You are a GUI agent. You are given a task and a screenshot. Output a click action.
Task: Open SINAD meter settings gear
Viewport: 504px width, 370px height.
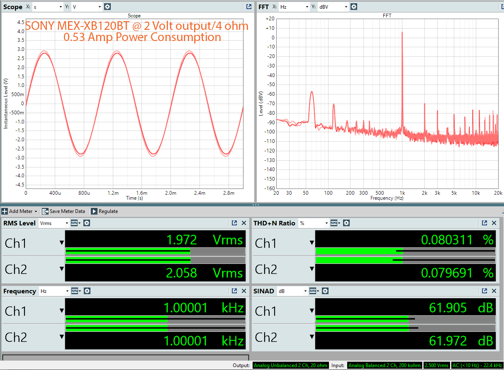pos(325,291)
